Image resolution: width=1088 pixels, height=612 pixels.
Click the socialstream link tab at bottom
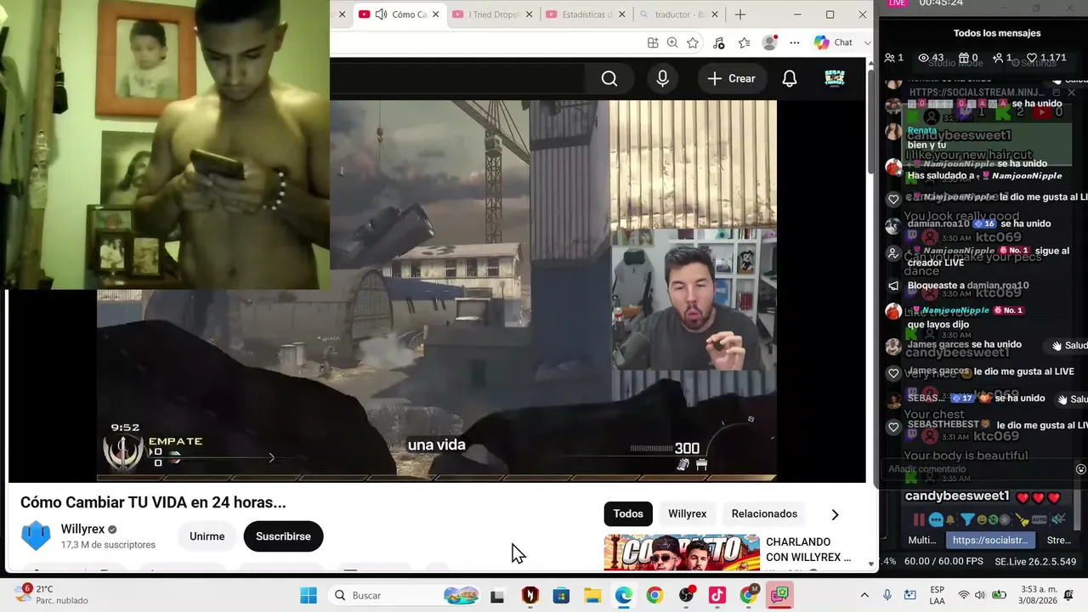pos(990,540)
